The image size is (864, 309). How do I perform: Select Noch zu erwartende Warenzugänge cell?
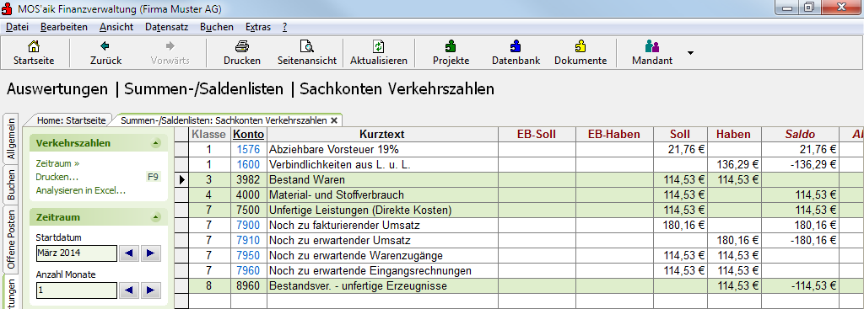382,256
